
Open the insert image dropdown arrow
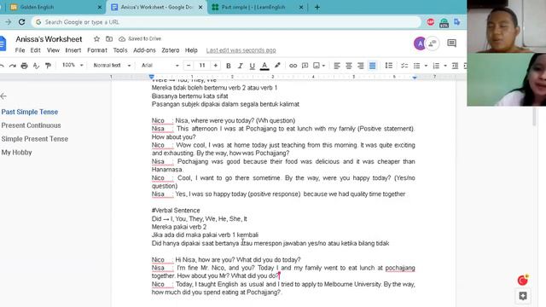click(x=323, y=66)
